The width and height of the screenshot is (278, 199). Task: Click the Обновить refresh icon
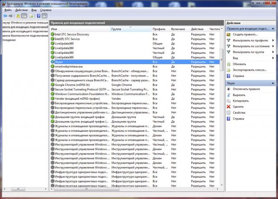coord(229,64)
